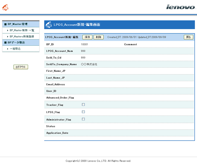Click the orange building logo at top left
The width and height of the screenshot is (197, 167).
5,7
